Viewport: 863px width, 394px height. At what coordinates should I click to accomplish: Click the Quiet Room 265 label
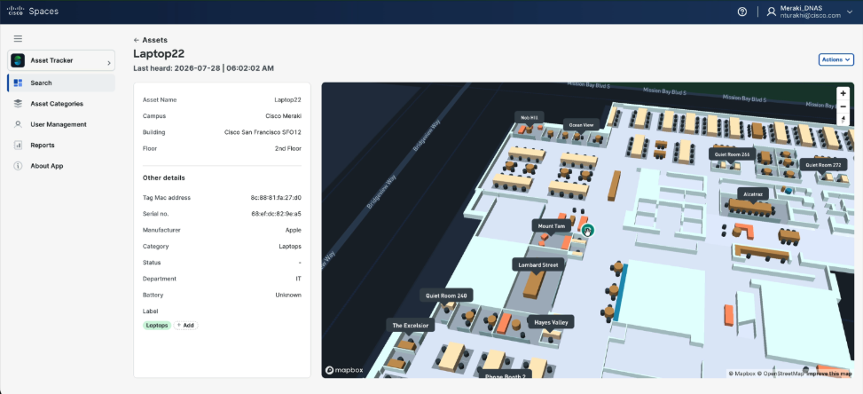732,154
